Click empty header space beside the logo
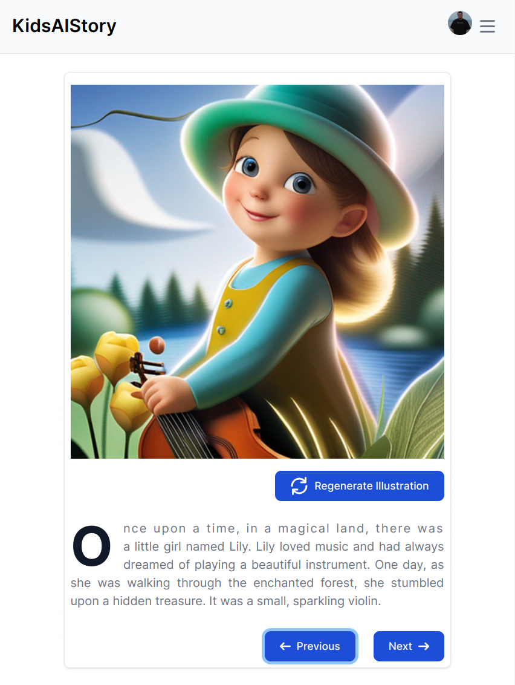 [x=279, y=26]
